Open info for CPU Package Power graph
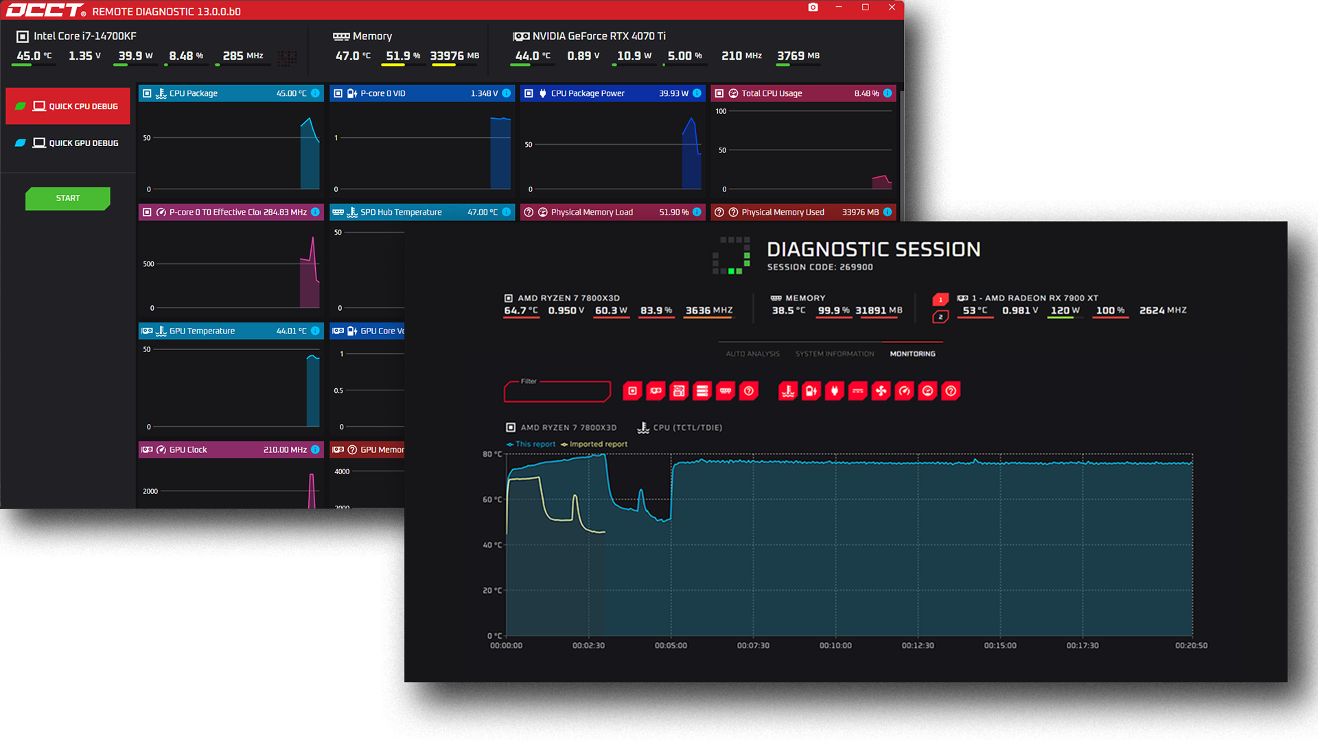 pyautogui.click(x=697, y=93)
